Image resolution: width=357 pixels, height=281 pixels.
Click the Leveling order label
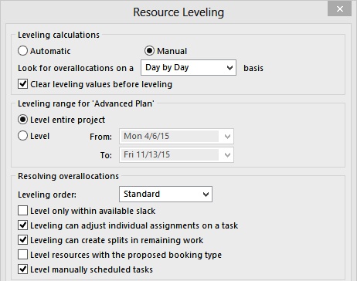(47, 195)
